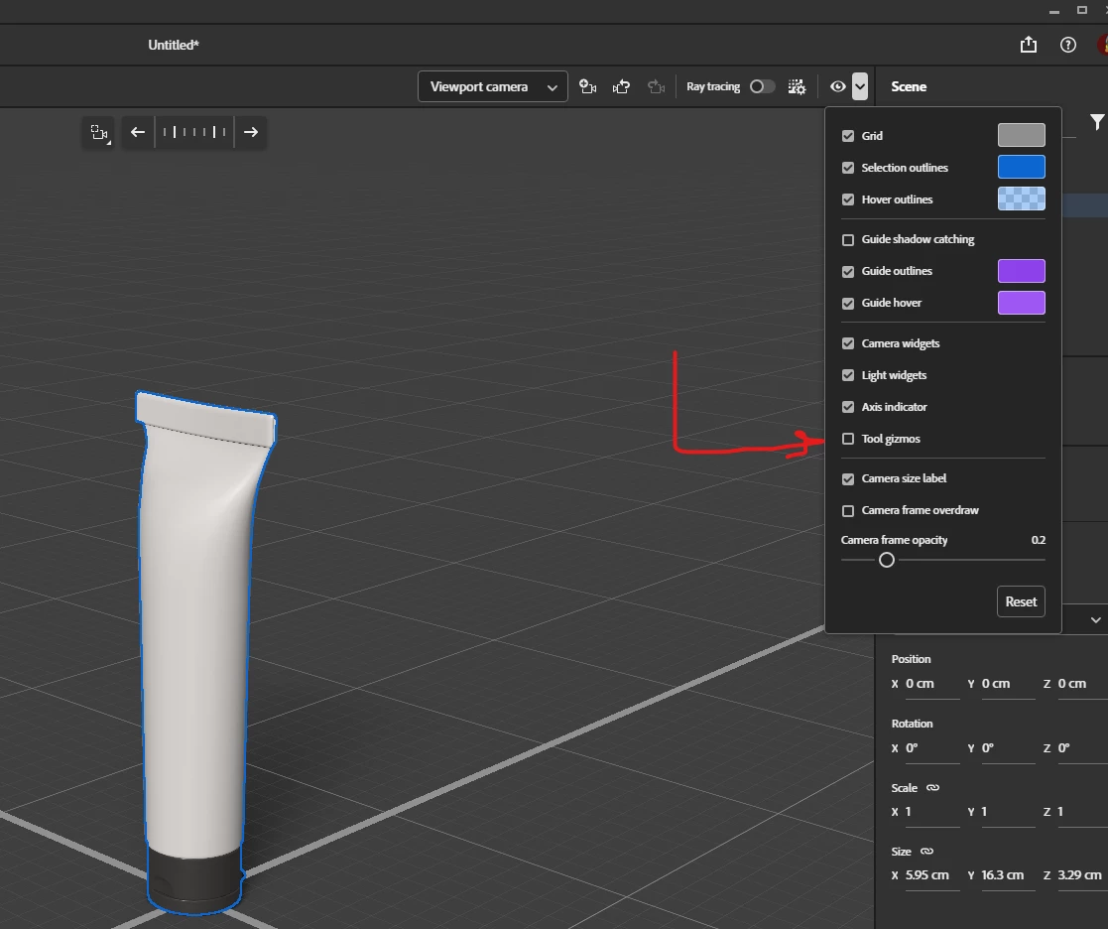1108x929 pixels.
Task: Collapse the properties section chevron
Action: click(1095, 620)
